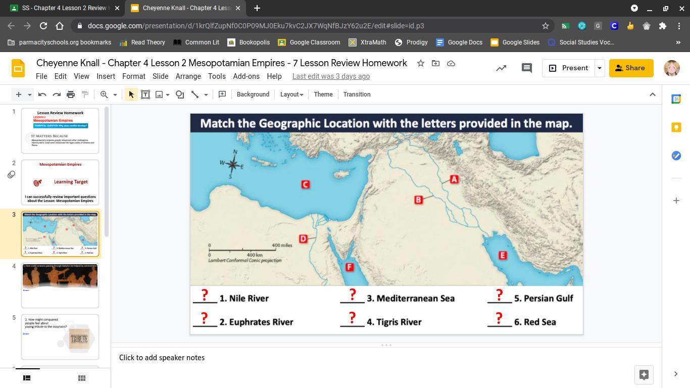
Task: Switch to filmstrip view
Action: tap(27, 378)
